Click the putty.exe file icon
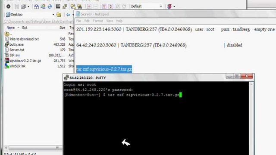Image resolution: width=276 pixels, height=155 pixels. coord(7,44)
